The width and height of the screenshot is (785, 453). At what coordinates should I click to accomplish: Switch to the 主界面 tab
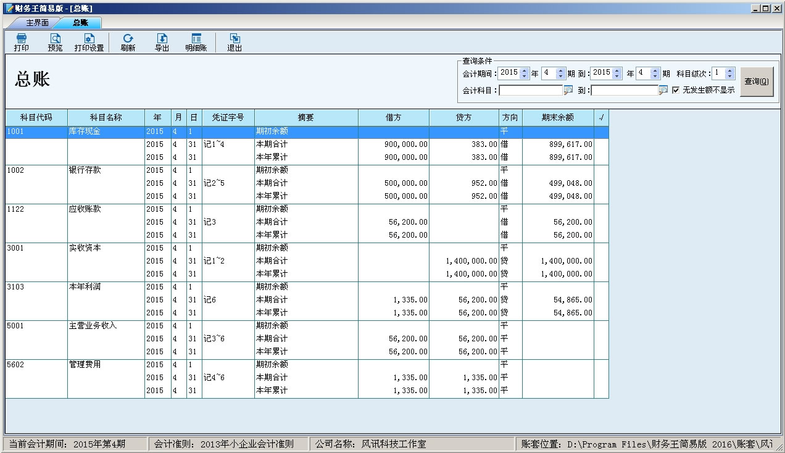tap(37, 23)
